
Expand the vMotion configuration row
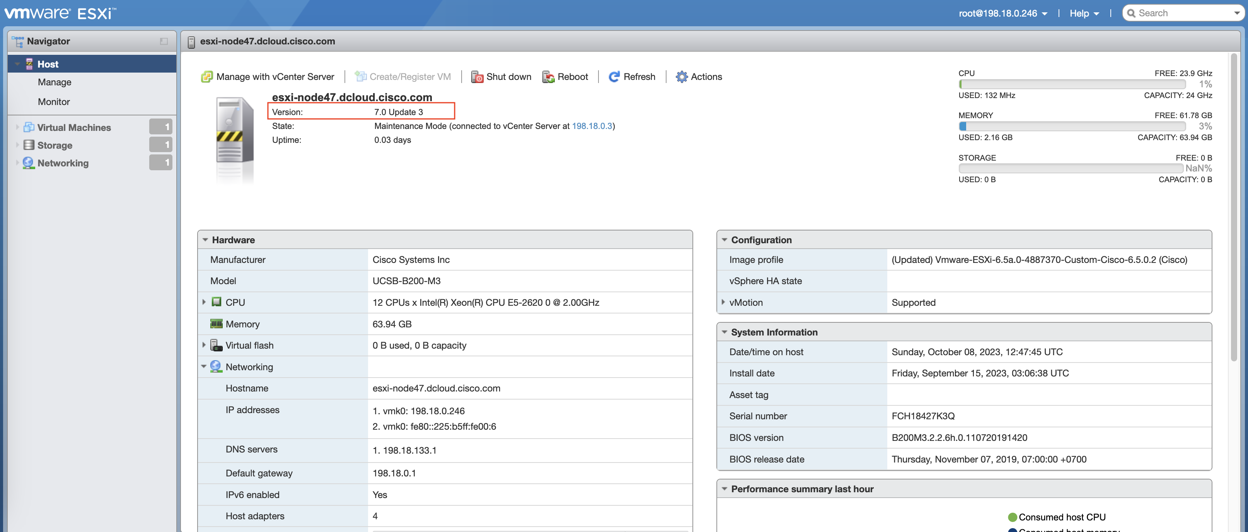(x=723, y=302)
